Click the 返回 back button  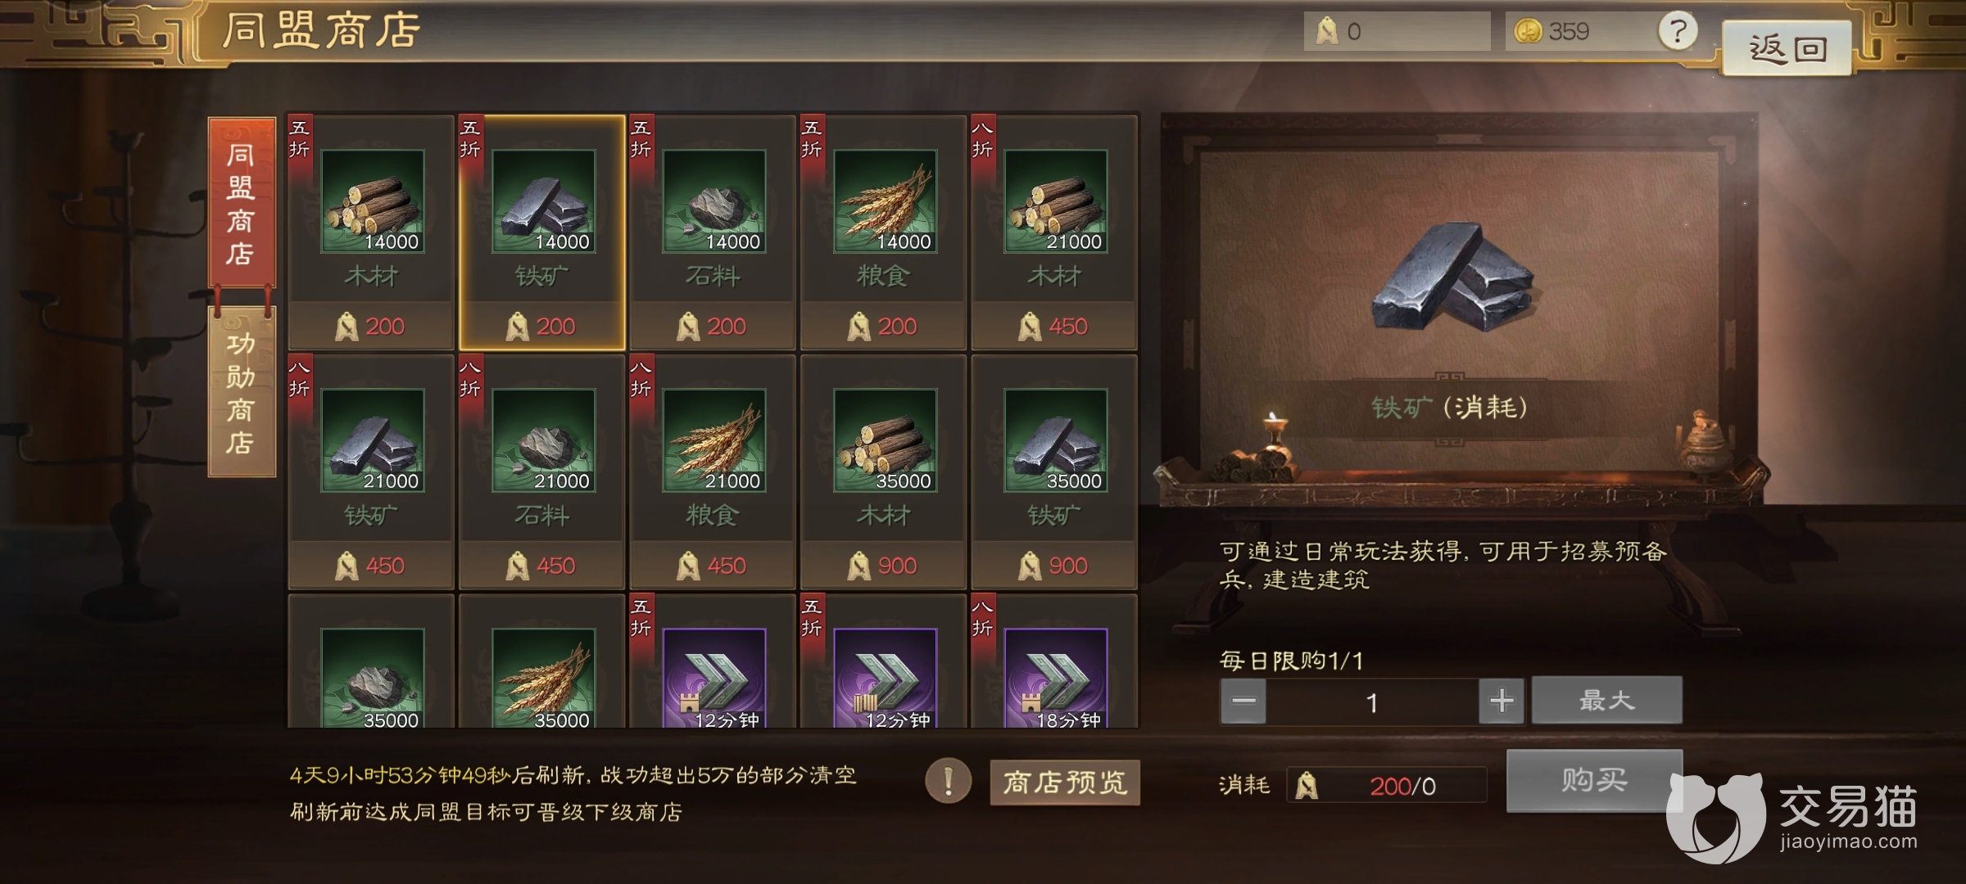click(x=1787, y=48)
